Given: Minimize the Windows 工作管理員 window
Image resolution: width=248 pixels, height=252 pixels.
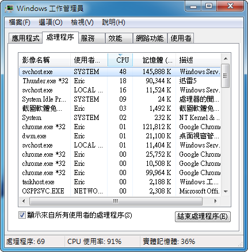Looking at the screenshot, I should [193, 6].
